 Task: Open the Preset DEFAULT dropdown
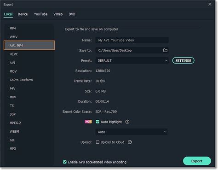[132, 60]
